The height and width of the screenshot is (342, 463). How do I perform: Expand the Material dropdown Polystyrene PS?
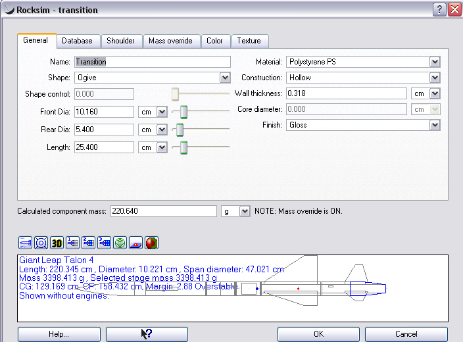point(434,62)
